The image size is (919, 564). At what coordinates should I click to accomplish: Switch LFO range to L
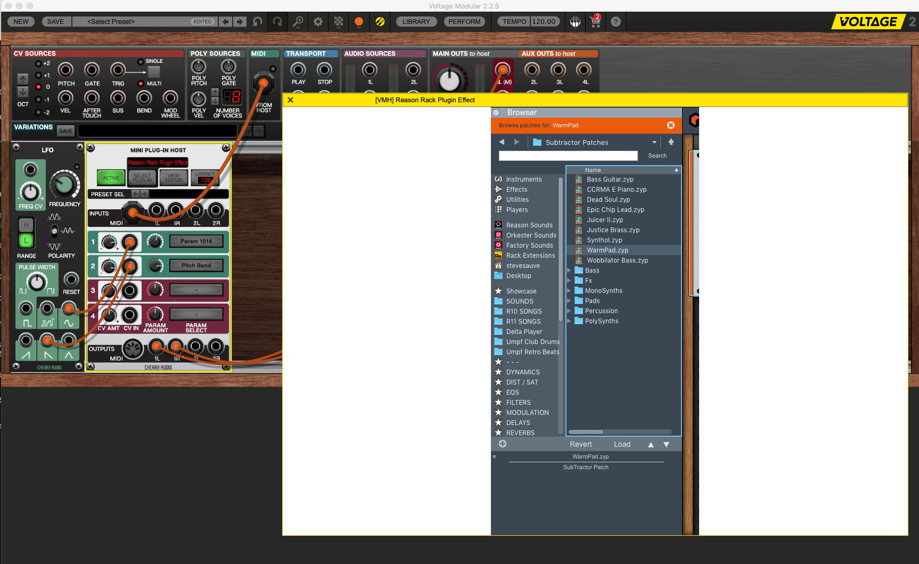[x=26, y=241]
